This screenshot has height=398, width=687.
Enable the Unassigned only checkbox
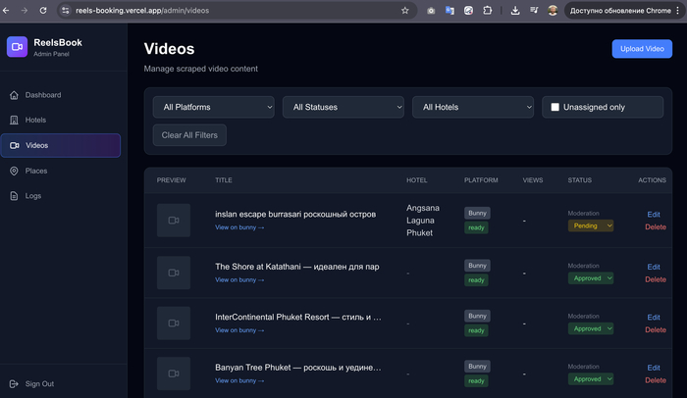[555, 107]
